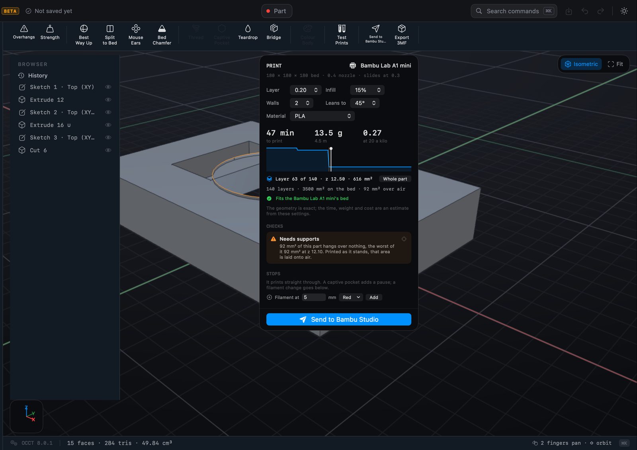
Task: Activate the Split to Bed tool
Action: 110,35
